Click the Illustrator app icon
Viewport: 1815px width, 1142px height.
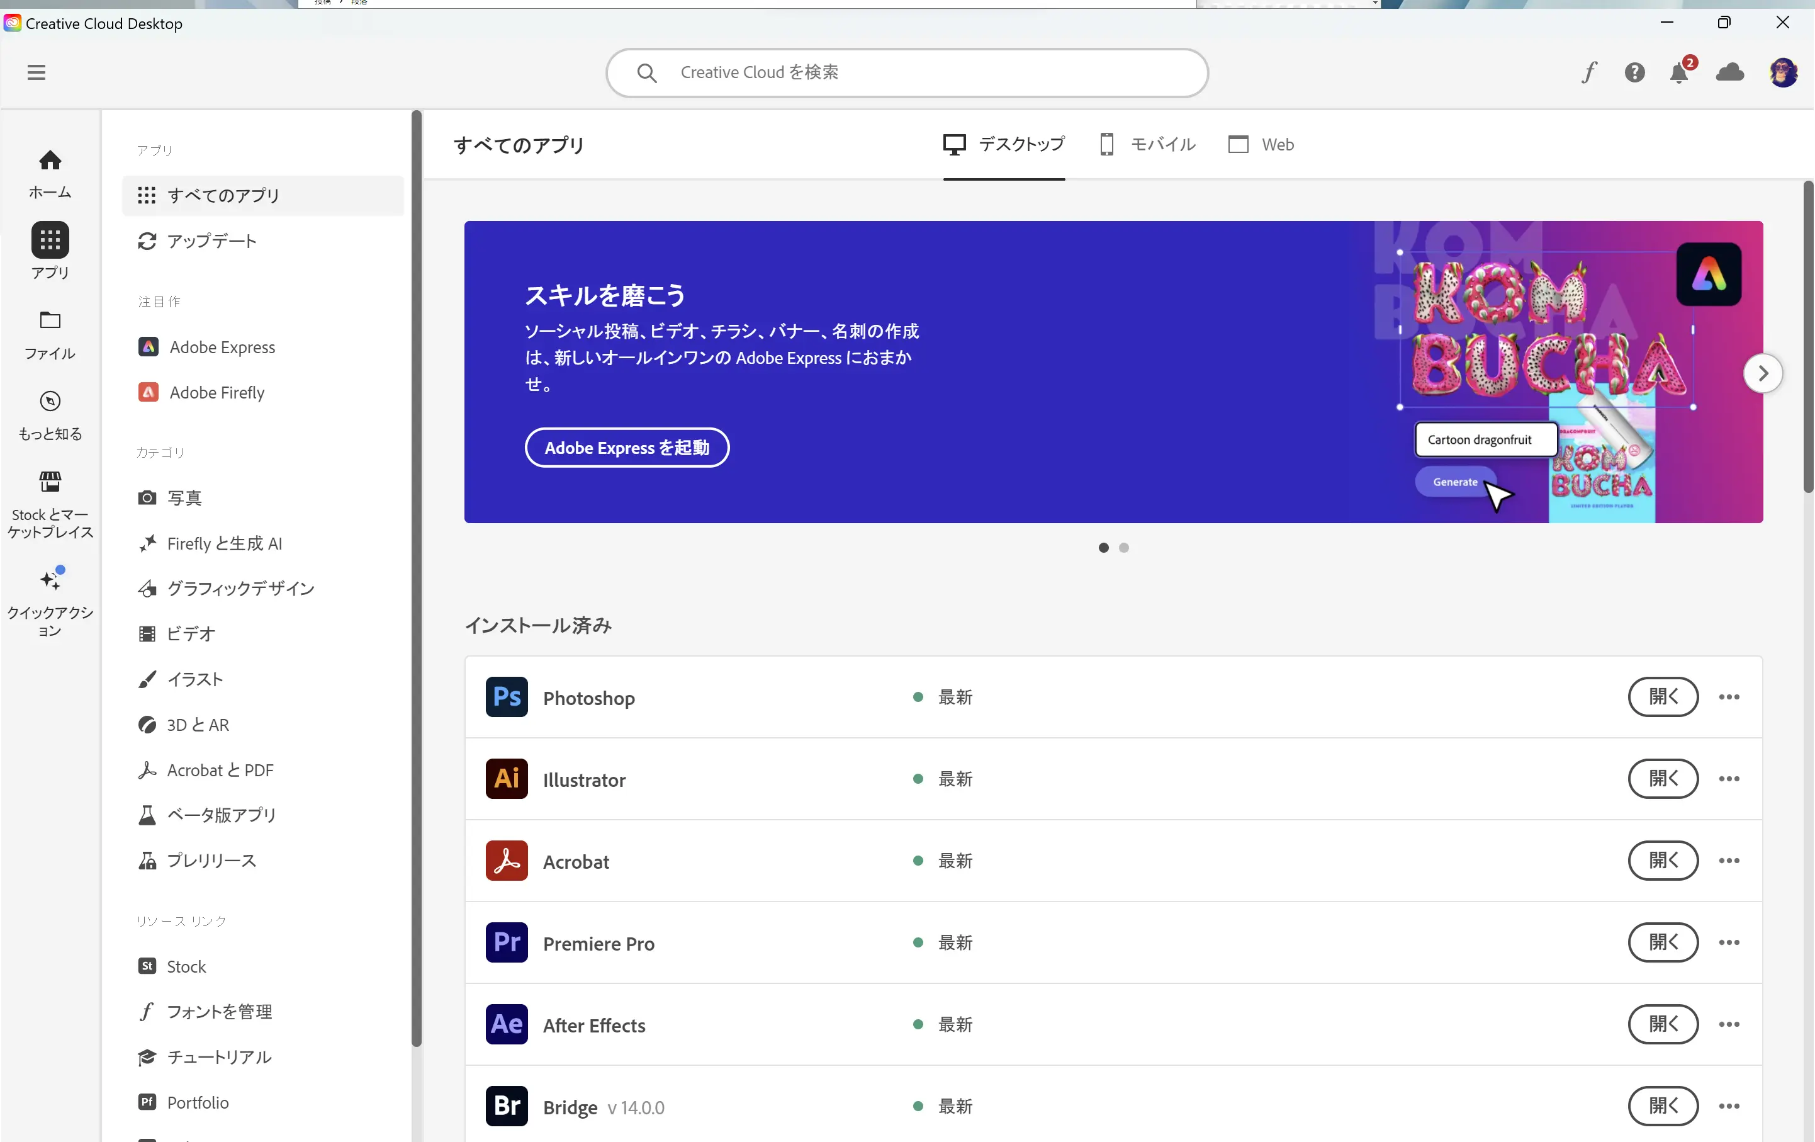pos(507,779)
